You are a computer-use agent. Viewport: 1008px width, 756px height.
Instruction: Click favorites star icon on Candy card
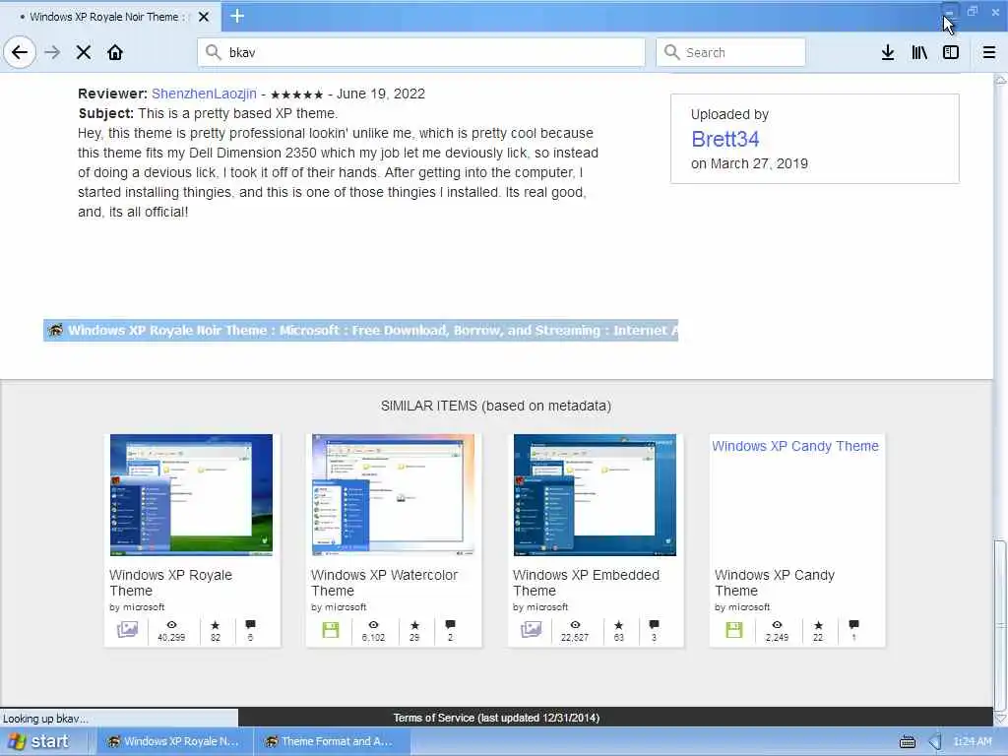818,625
